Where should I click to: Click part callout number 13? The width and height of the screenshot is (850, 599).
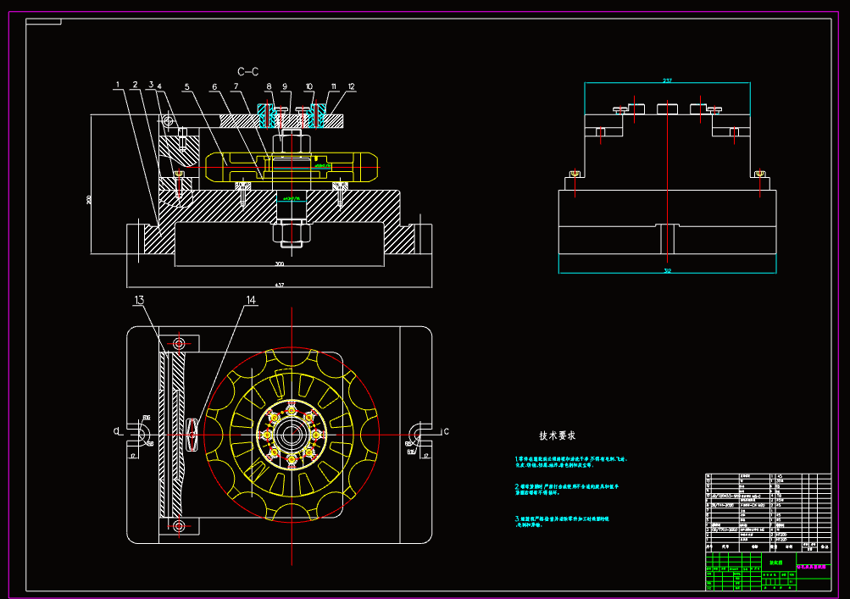pyautogui.click(x=139, y=300)
